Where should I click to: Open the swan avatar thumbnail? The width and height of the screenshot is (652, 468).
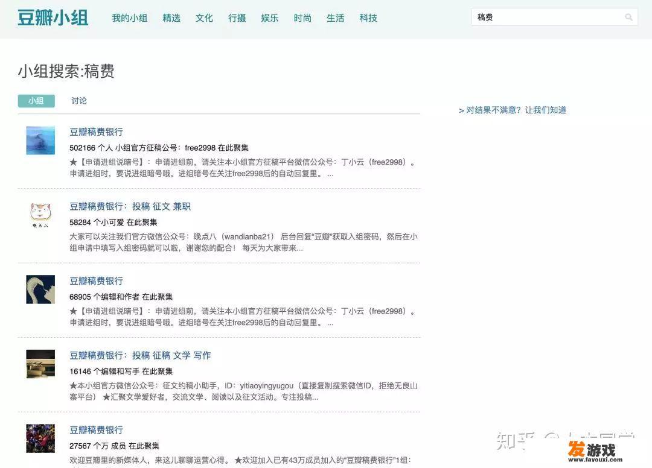[40, 289]
